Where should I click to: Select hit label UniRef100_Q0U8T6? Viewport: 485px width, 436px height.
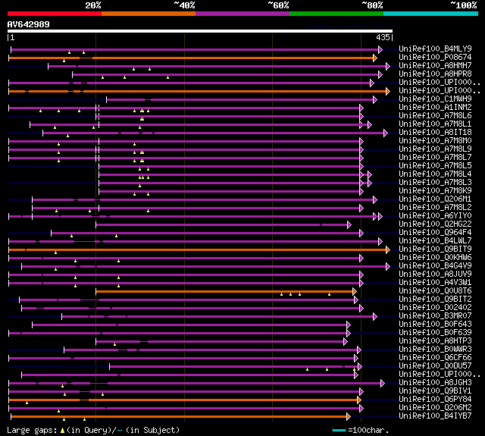(435, 291)
